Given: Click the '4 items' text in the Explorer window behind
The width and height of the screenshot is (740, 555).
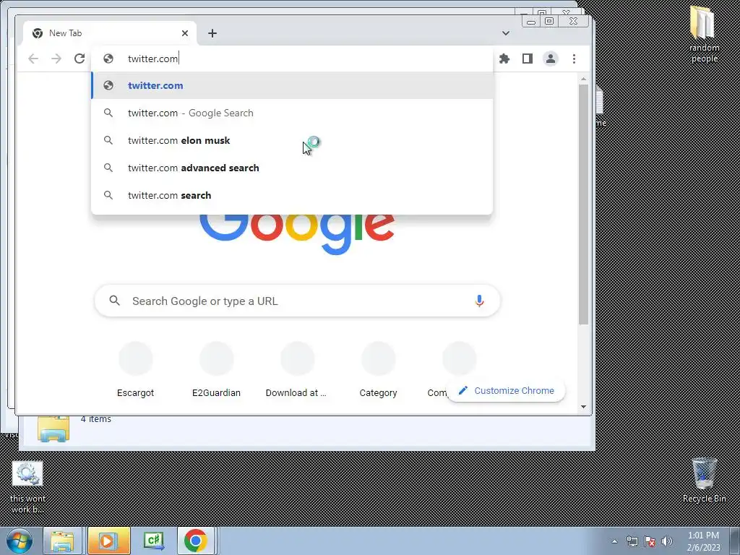Looking at the screenshot, I should coord(96,419).
